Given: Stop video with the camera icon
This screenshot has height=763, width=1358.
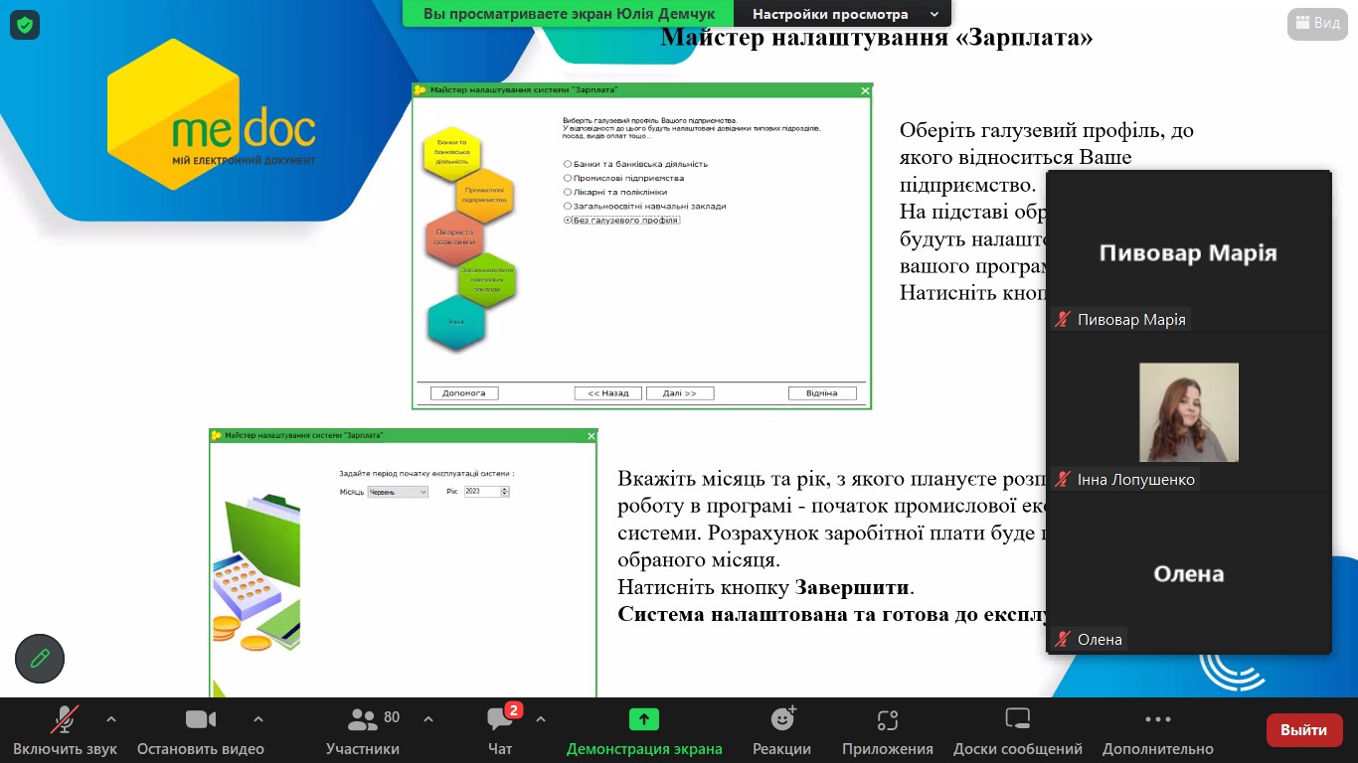Looking at the screenshot, I should (200, 719).
